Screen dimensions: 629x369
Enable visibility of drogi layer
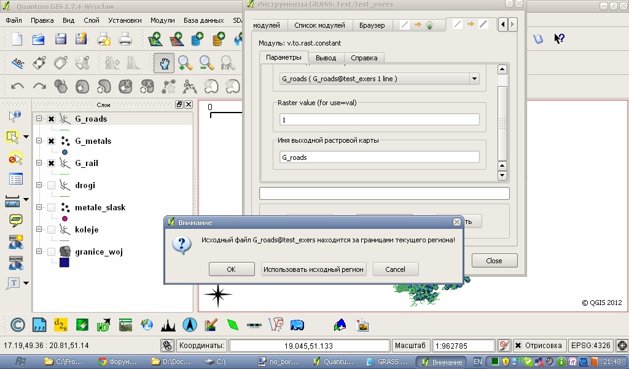pyautogui.click(x=52, y=185)
